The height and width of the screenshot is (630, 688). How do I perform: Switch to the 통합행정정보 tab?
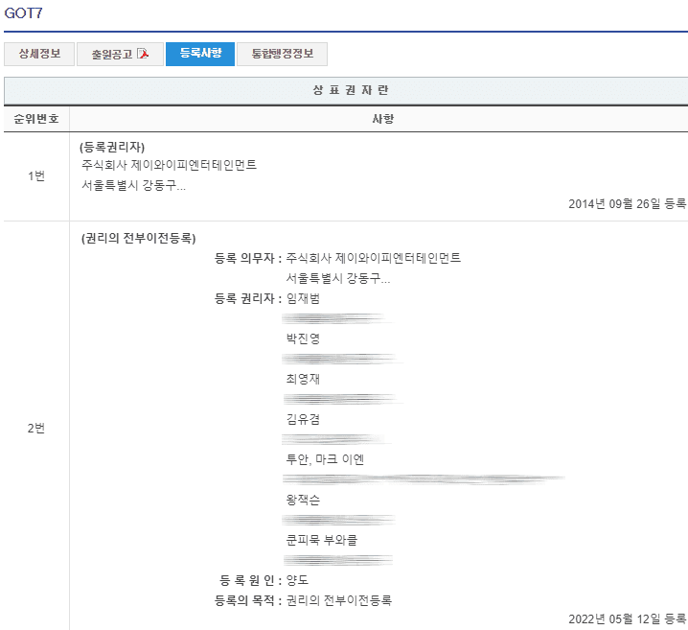282,54
